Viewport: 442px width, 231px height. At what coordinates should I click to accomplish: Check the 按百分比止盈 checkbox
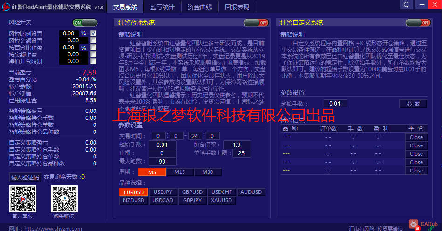[93, 47]
